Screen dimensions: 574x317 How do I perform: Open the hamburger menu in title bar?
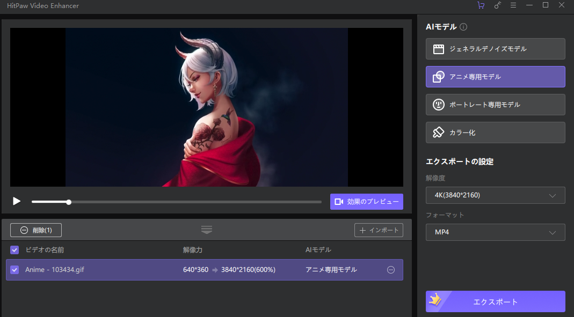coord(513,5)
